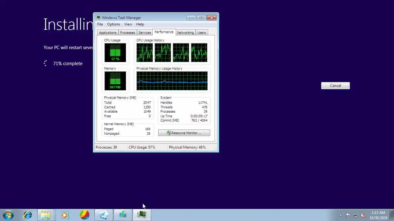Image resolution: width=394 pixels, height=221 pixels.
Task: Open Action Center flag icon
Action: point(348,215)
